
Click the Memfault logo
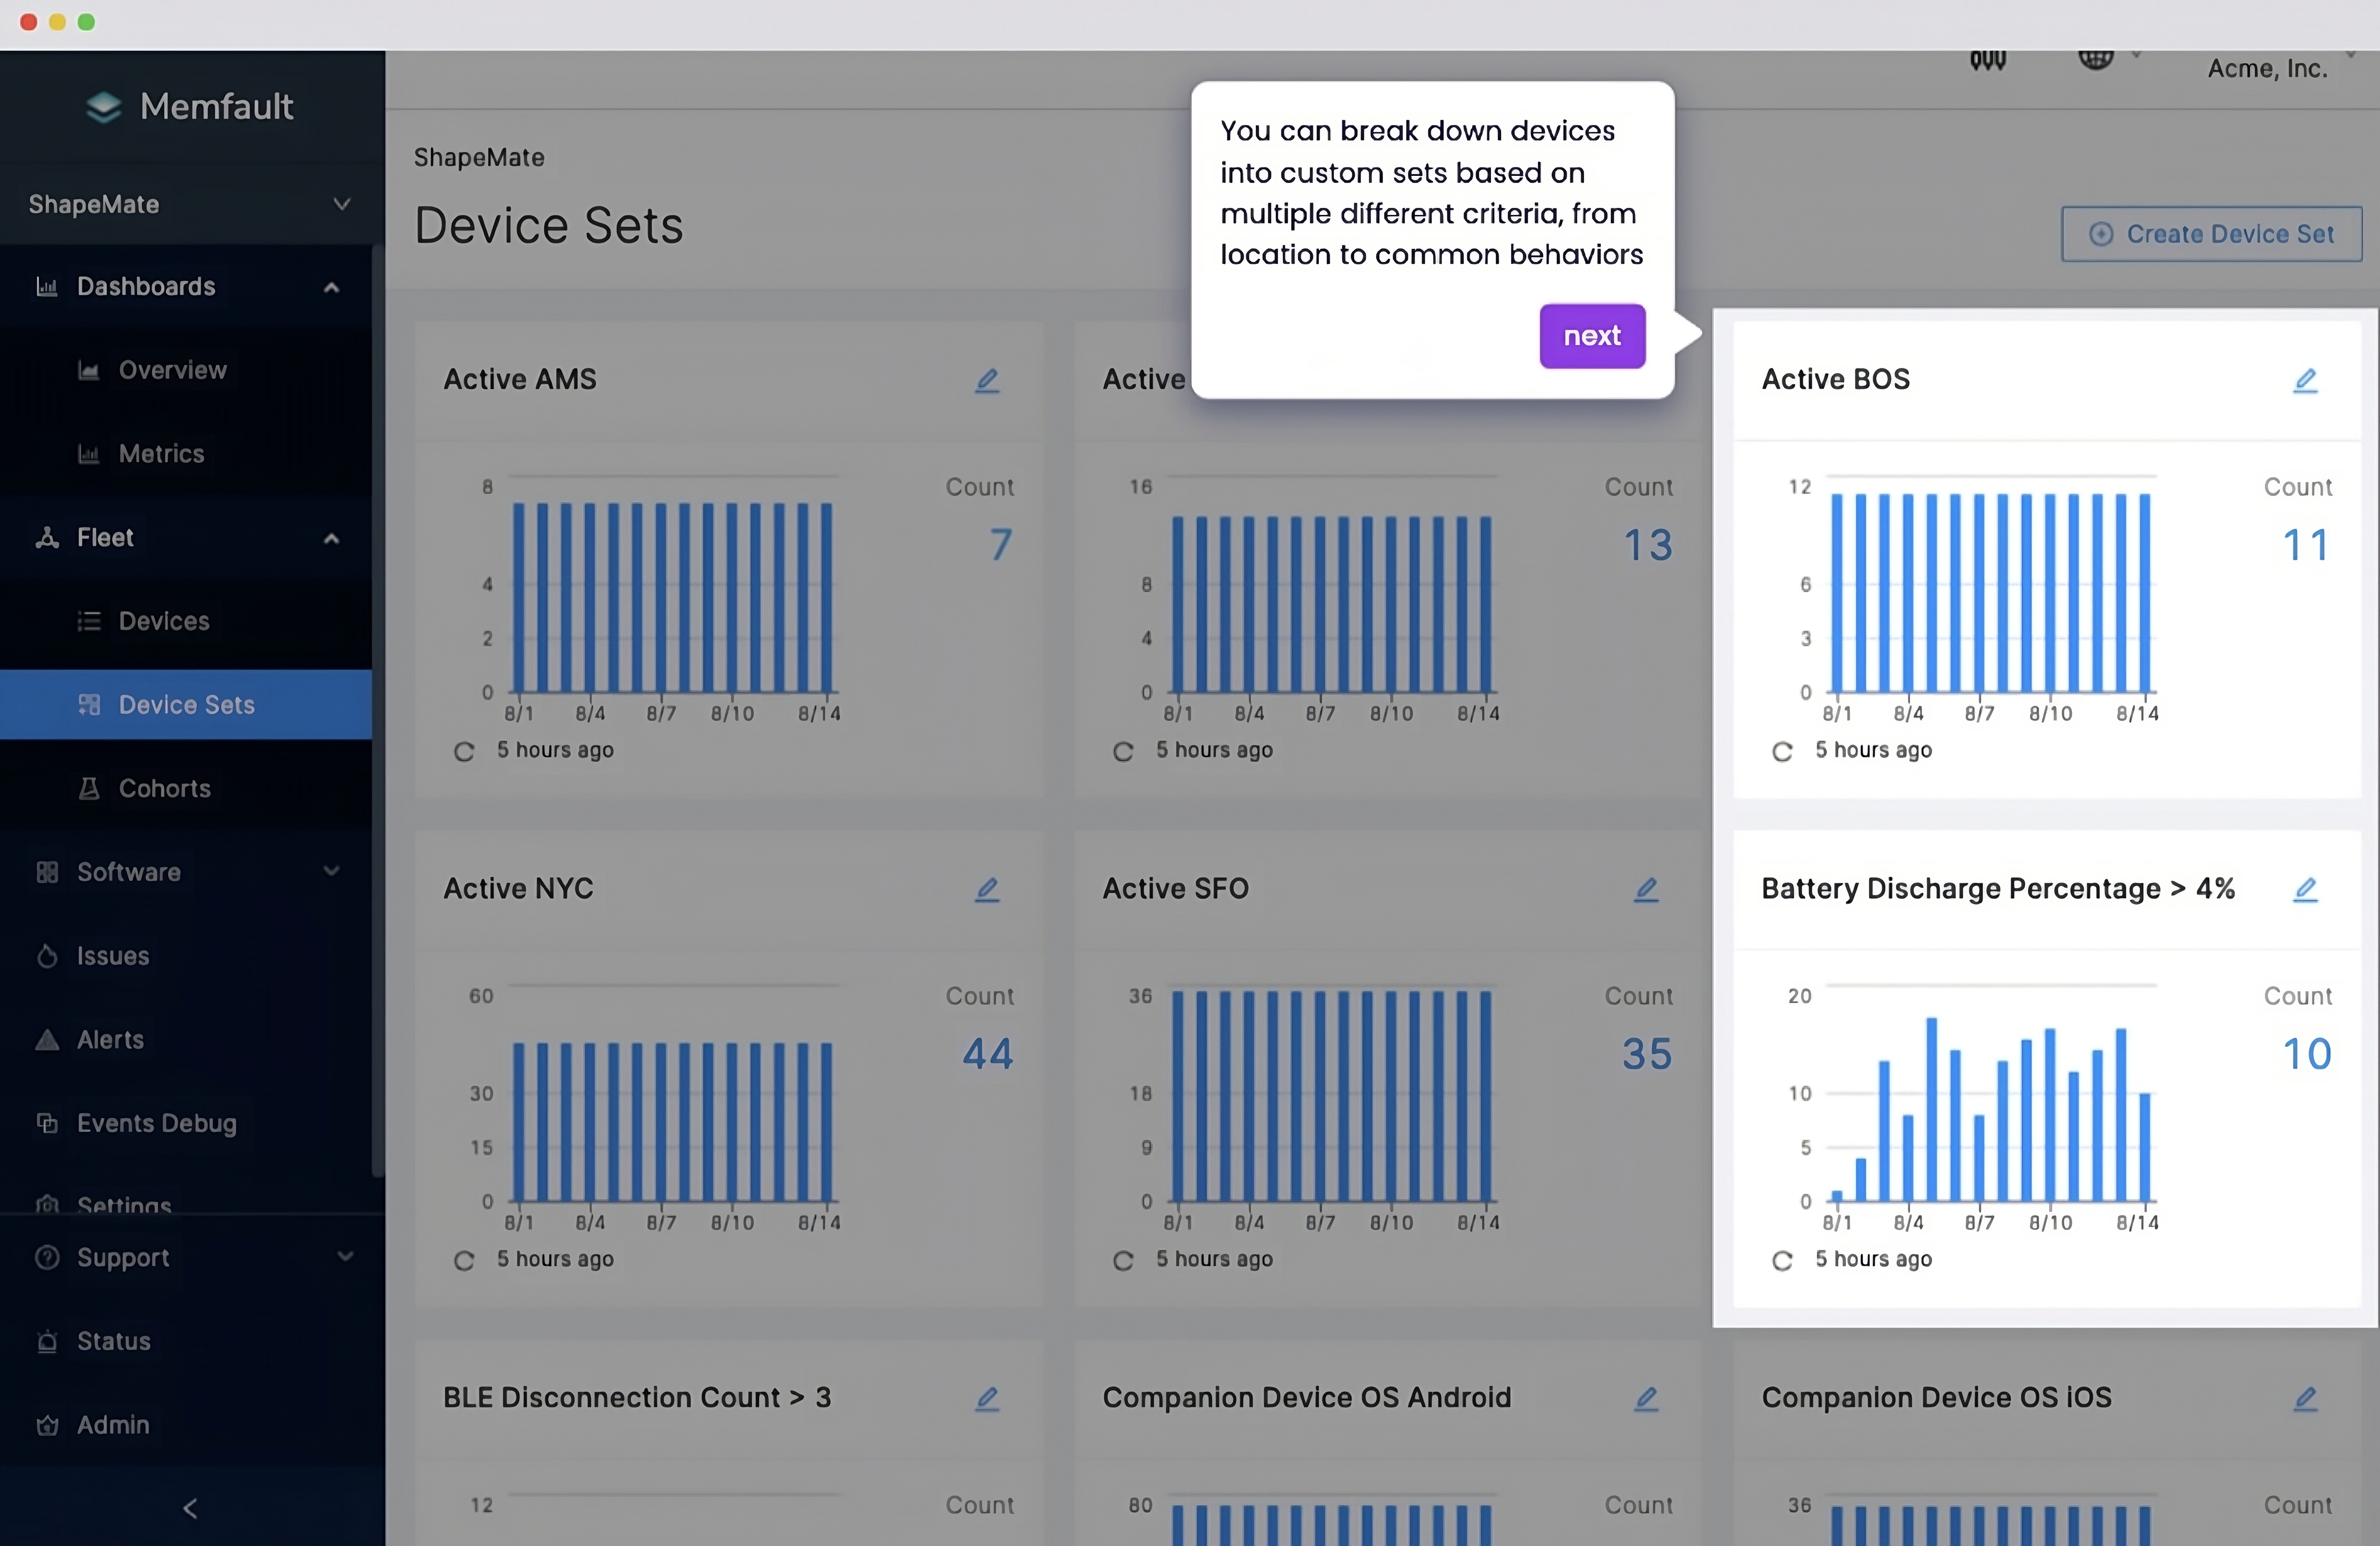[x=190, y=106]
